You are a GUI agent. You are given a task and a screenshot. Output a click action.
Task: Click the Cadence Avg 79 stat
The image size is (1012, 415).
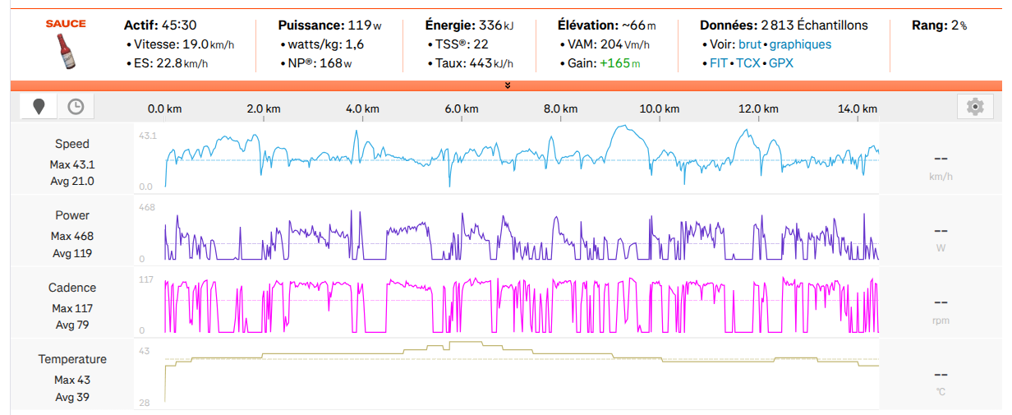click(72, 325)
